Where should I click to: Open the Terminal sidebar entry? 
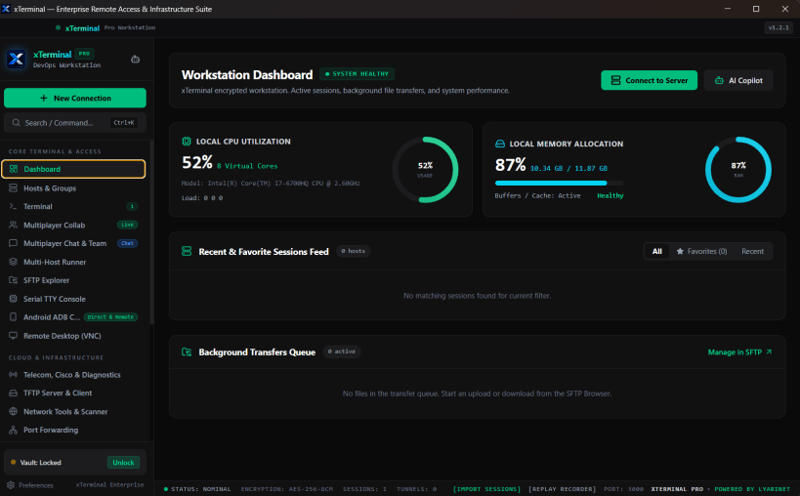73,206
